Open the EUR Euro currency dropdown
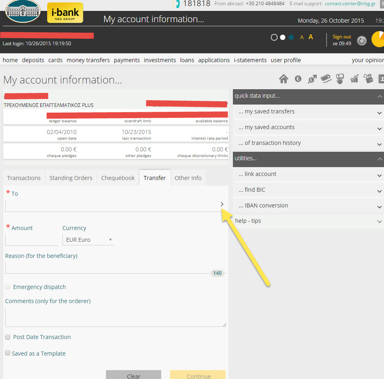The width and height of the screenshot is (384, 379). [88, 240]
